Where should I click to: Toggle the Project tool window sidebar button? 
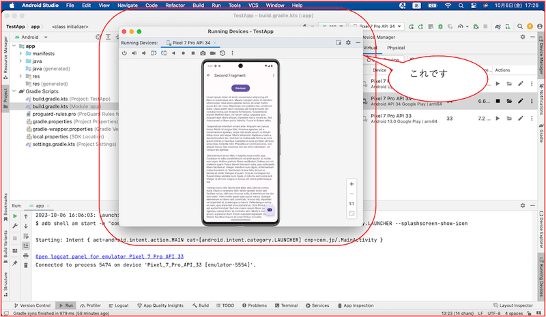click(5, 98)
